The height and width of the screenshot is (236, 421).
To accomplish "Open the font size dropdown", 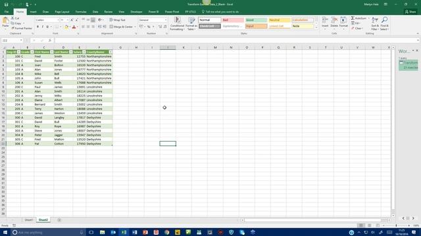I will click(x=67, y=20).
